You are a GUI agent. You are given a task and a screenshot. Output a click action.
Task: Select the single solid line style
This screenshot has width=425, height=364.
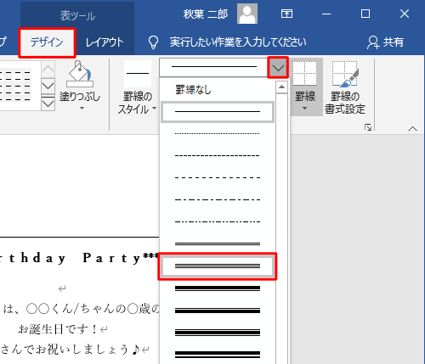218,112
